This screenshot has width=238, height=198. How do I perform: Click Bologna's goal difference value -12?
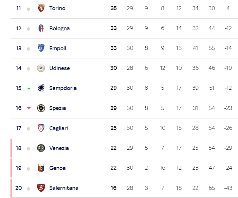(228, 28)
